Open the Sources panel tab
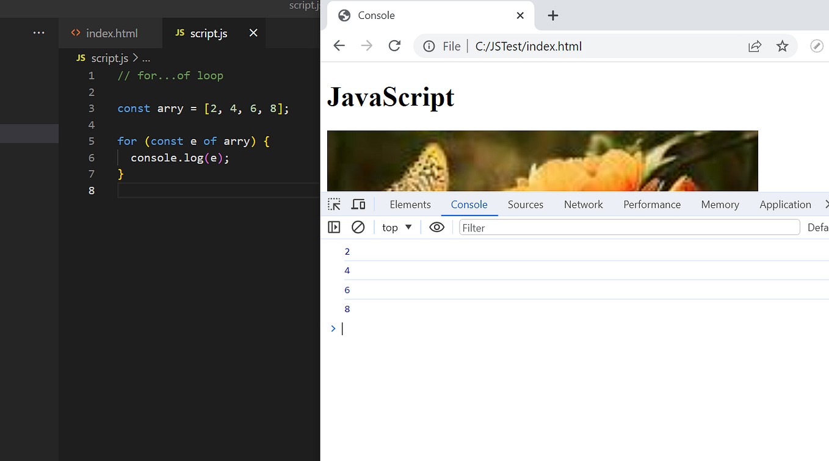This screenshot has height=461, width=829. click(525, 205)
